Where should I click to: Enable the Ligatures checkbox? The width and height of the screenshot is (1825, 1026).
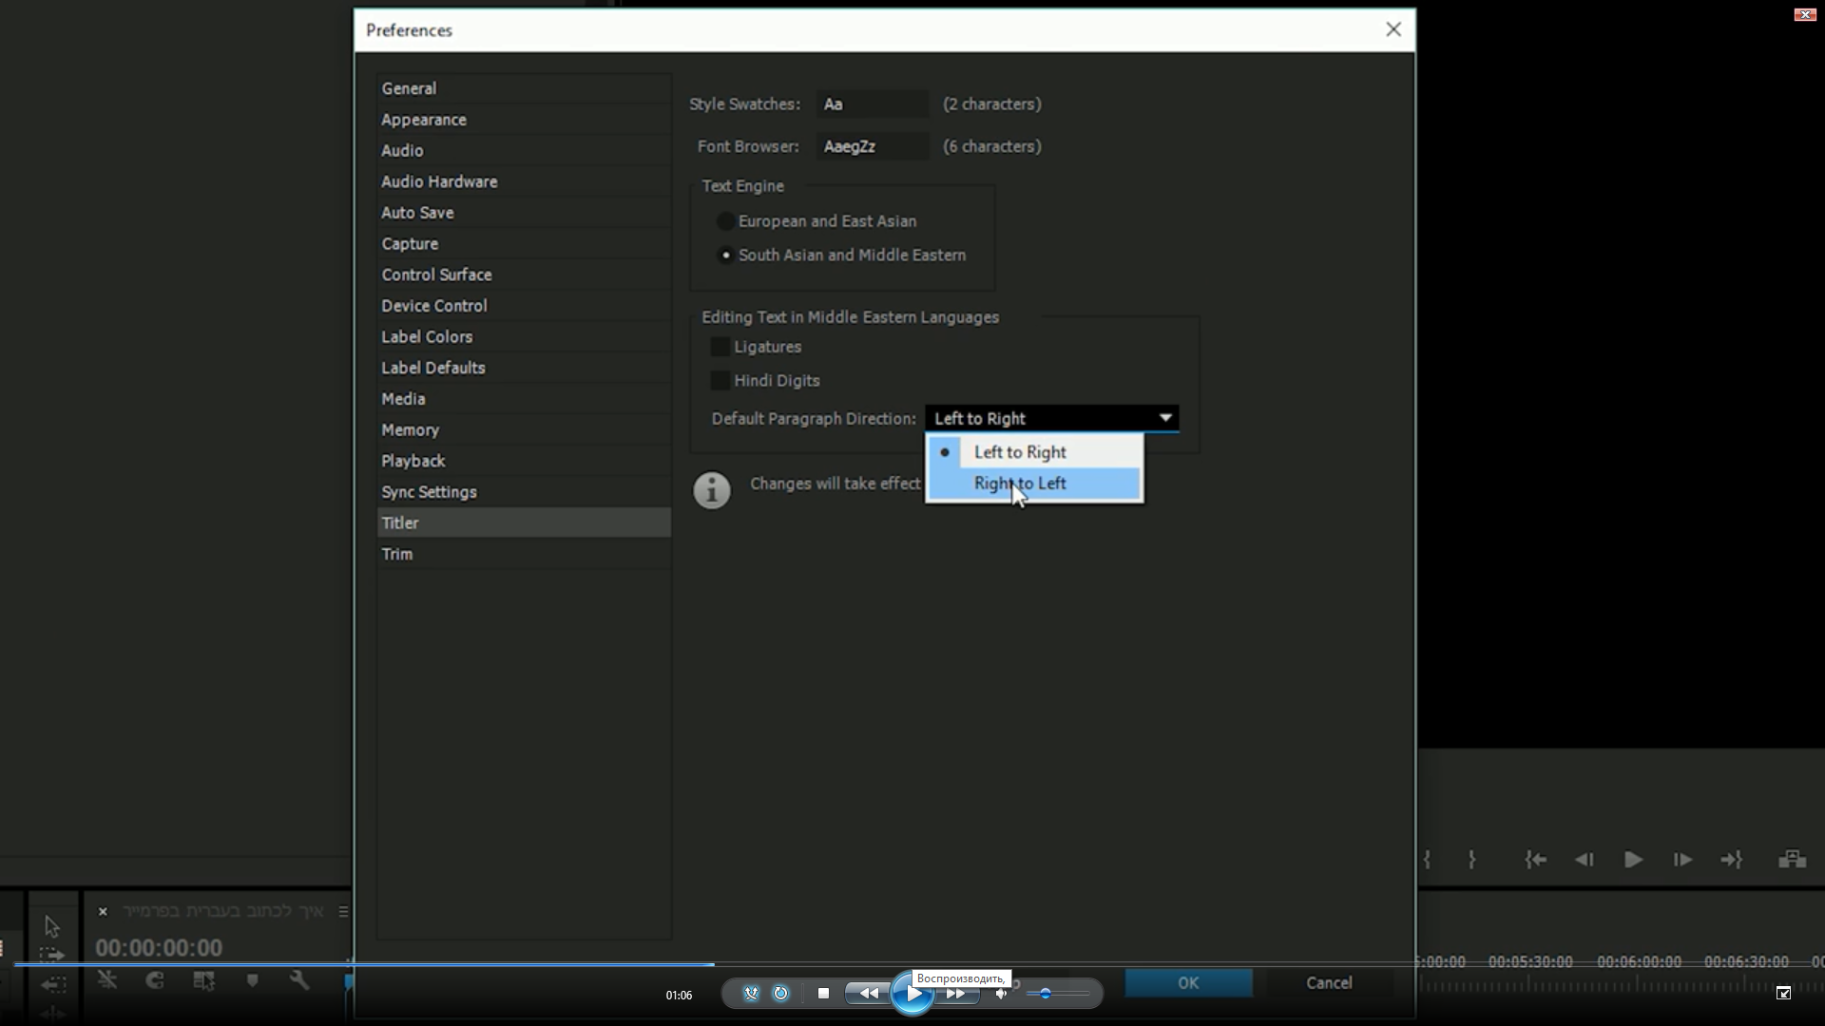tap(720, 348)
